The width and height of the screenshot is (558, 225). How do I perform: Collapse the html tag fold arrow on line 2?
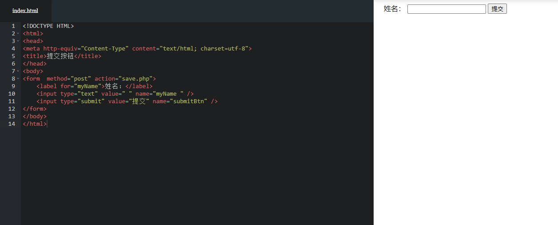[18, 34]
